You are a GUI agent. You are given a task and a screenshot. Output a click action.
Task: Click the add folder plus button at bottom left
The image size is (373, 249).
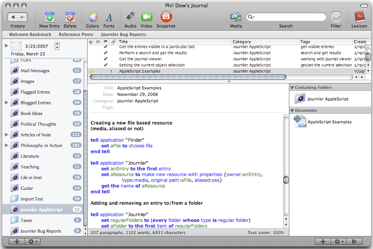coord(17,242)
